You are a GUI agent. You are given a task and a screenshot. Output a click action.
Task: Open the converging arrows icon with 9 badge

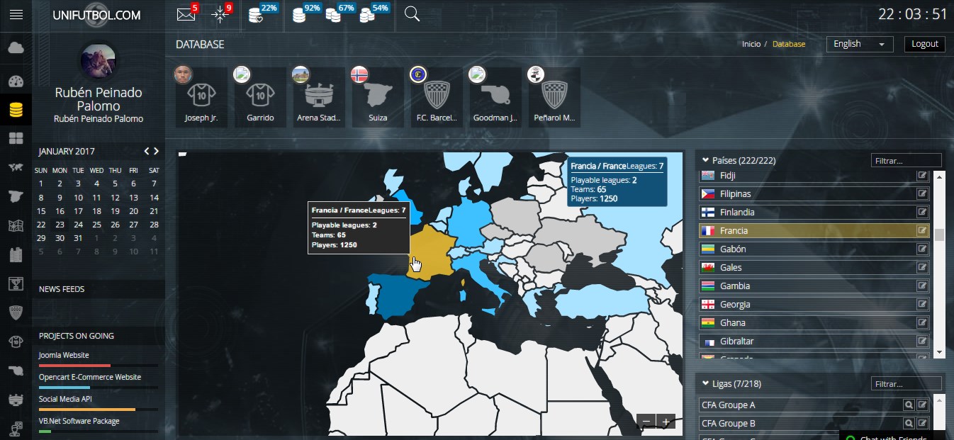point(222,14)
